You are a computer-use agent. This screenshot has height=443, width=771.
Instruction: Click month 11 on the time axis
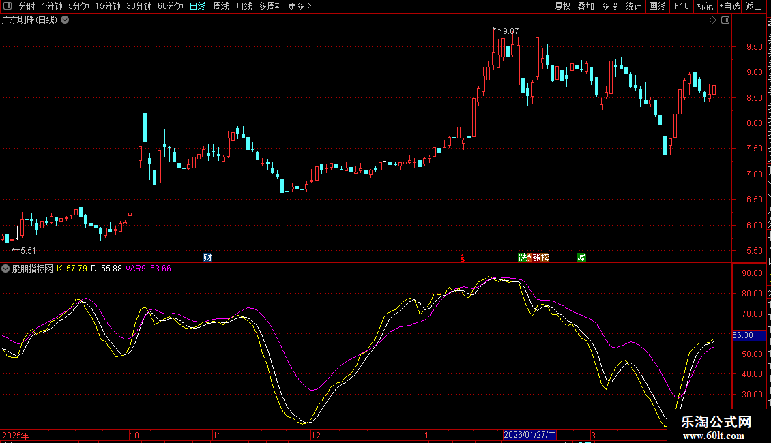click(218, 435)
